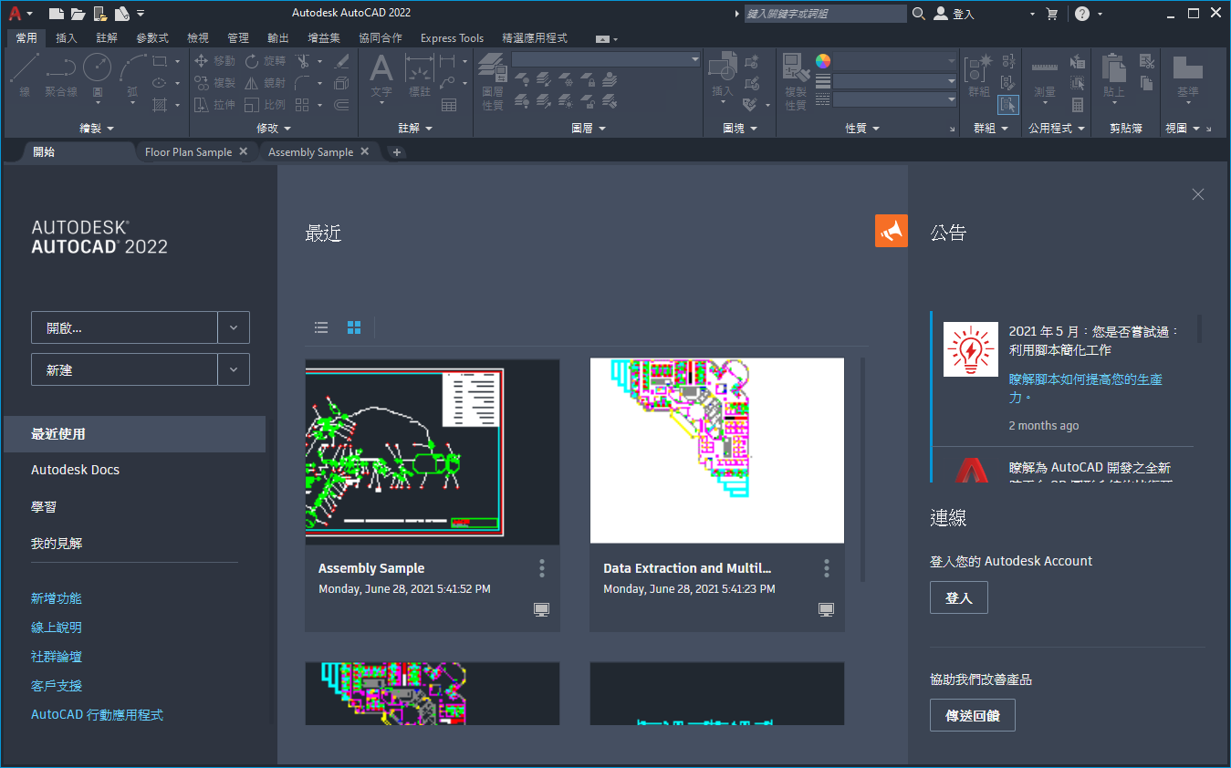Expand the arrow next to 新建
The width and height of the screenshot is (1231, 768).
coord(234,369)
